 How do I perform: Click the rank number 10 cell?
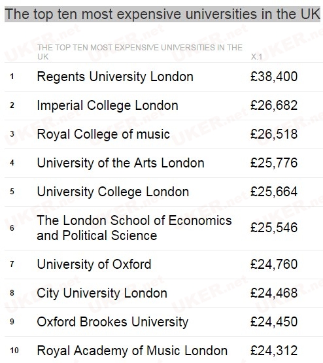[14, 351]
